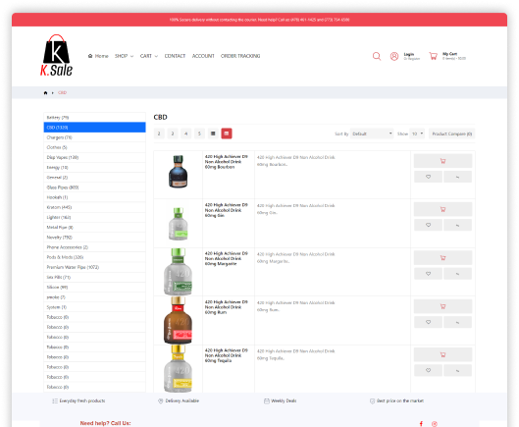
Task: Select the Pods & Mods category
Action: click(94, 257)
